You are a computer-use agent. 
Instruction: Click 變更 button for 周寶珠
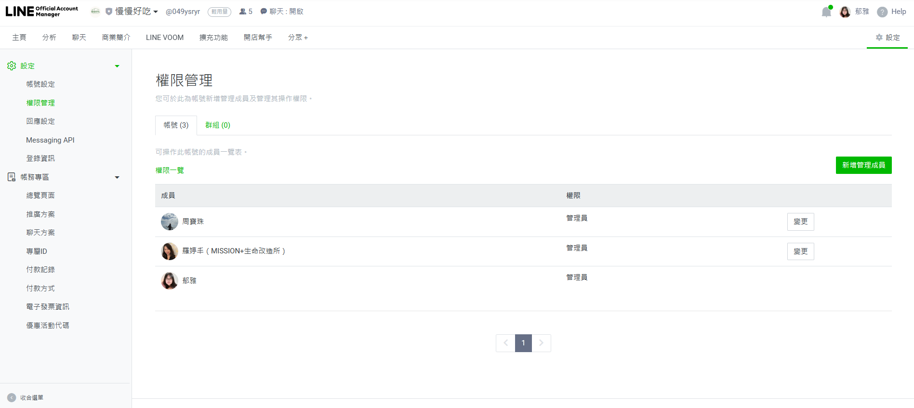pyautogui.click(x=800, y=222)
